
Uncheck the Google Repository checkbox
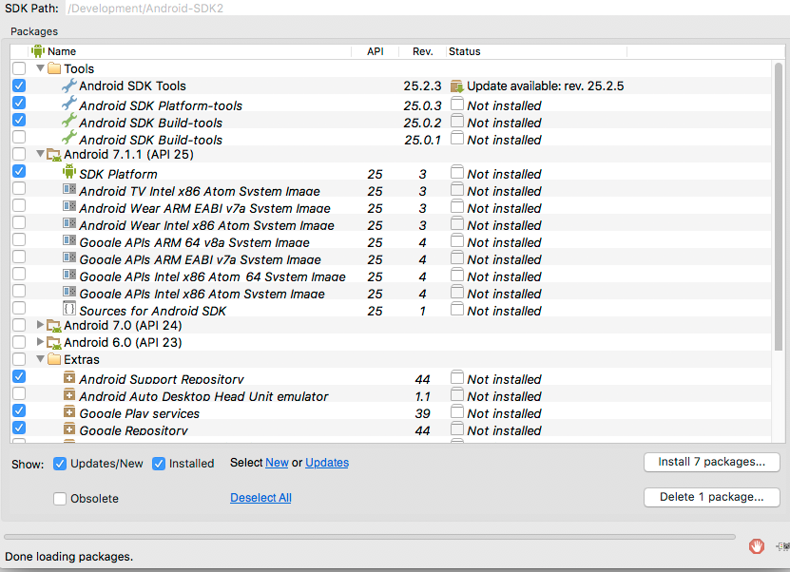(19, 428)
